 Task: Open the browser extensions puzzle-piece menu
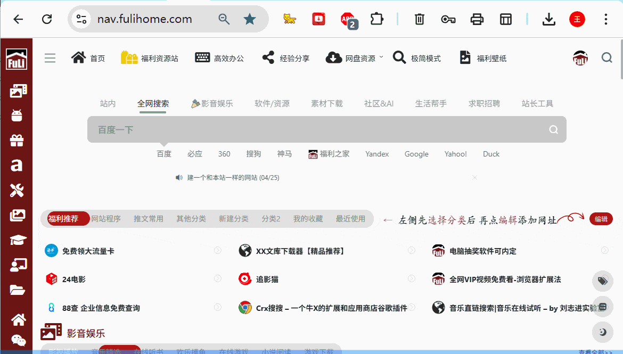coord(376,19)
